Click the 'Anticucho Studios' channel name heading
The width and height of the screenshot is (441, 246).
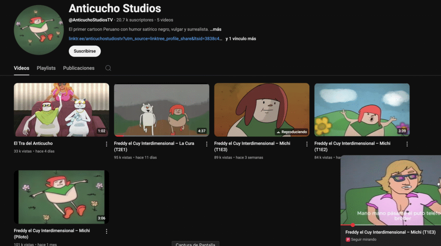pos(115,9)
